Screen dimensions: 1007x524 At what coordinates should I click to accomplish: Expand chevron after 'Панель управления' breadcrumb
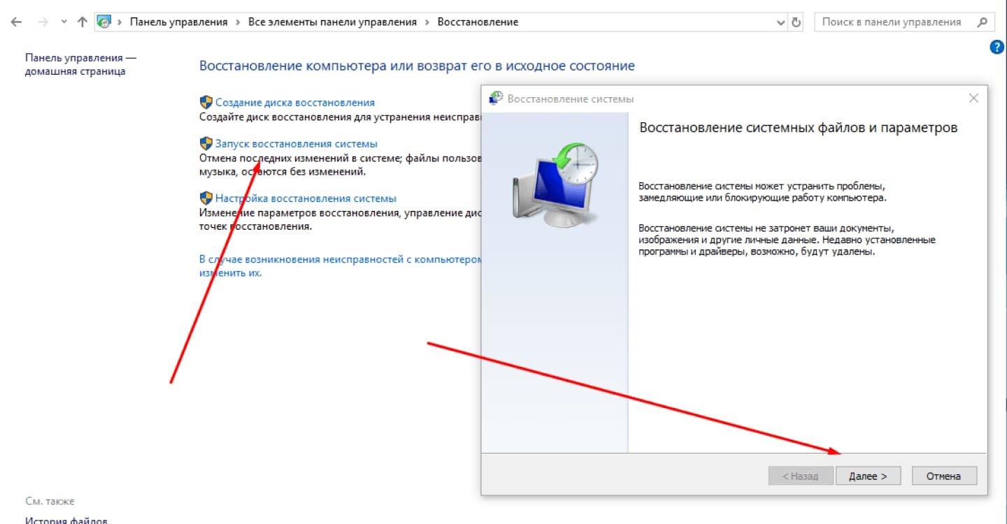[x=238, y=22]
